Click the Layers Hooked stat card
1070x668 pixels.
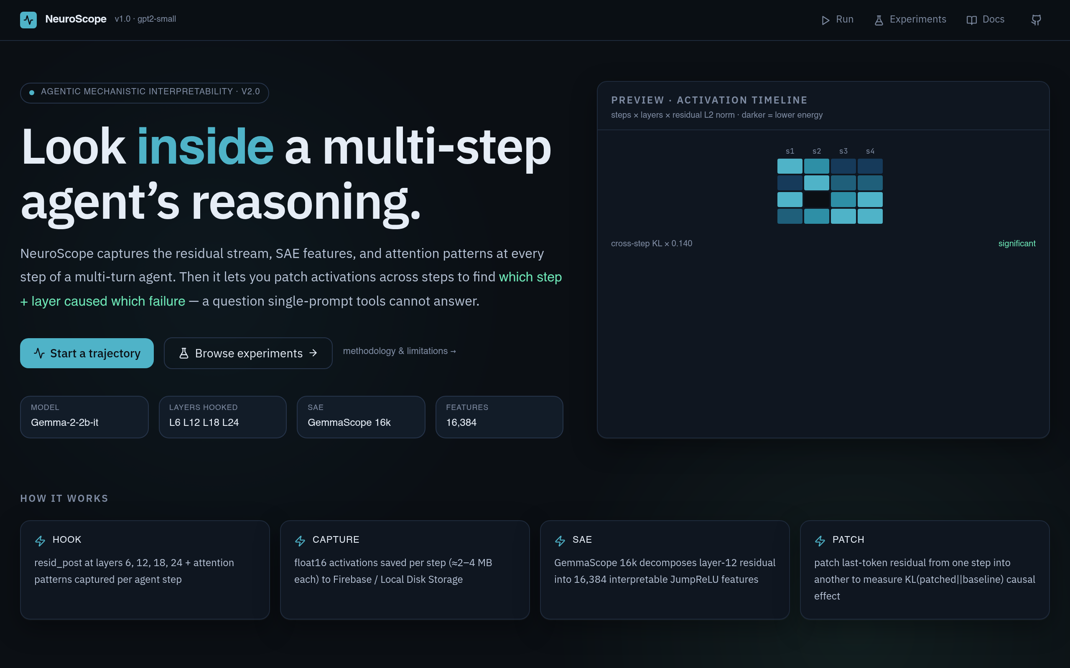(222, 417)
